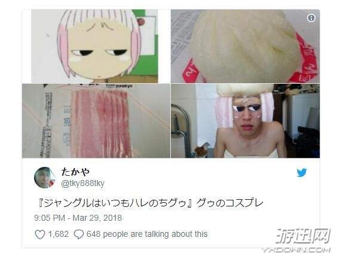The height and width of the screenshot is (259, 337).
Task: Open the author's round profile avatar
Action: coord(44,178)
